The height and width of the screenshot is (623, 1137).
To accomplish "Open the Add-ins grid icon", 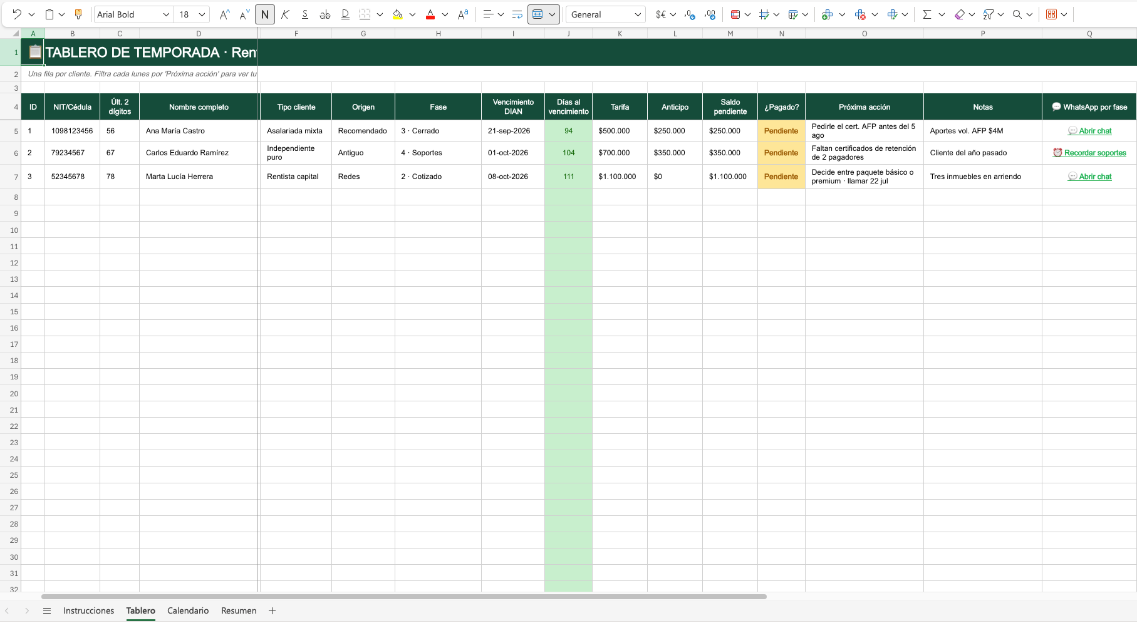I will click(1052, 14).
